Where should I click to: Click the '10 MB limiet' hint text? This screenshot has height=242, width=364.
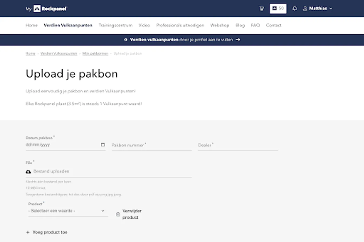[x=36, y=188]
